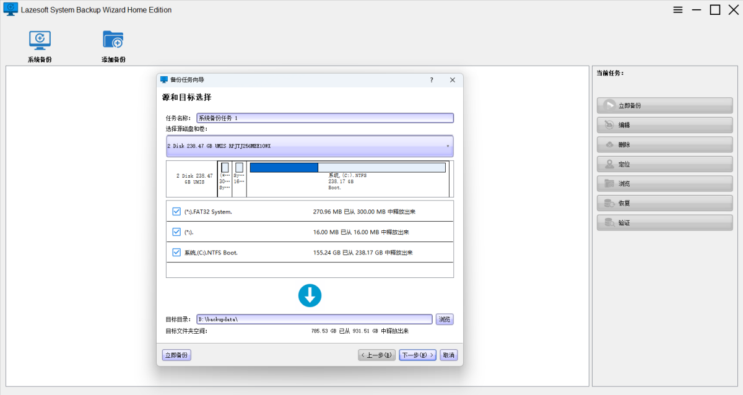Select the C: NTFS partition bar in disk map
The width and height of the screenshot is (743, 395).
click(x=347, y=168)
